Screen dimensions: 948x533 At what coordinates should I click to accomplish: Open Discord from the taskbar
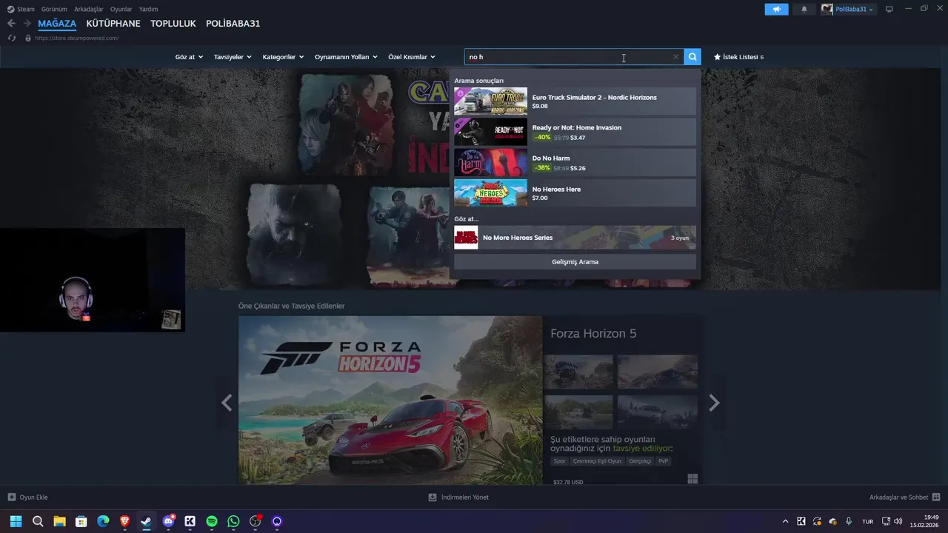coord(169,521)
